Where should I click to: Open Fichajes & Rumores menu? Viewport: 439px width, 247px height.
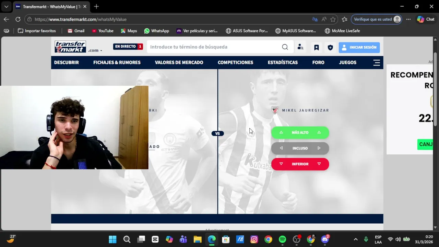tap(117, 62)
